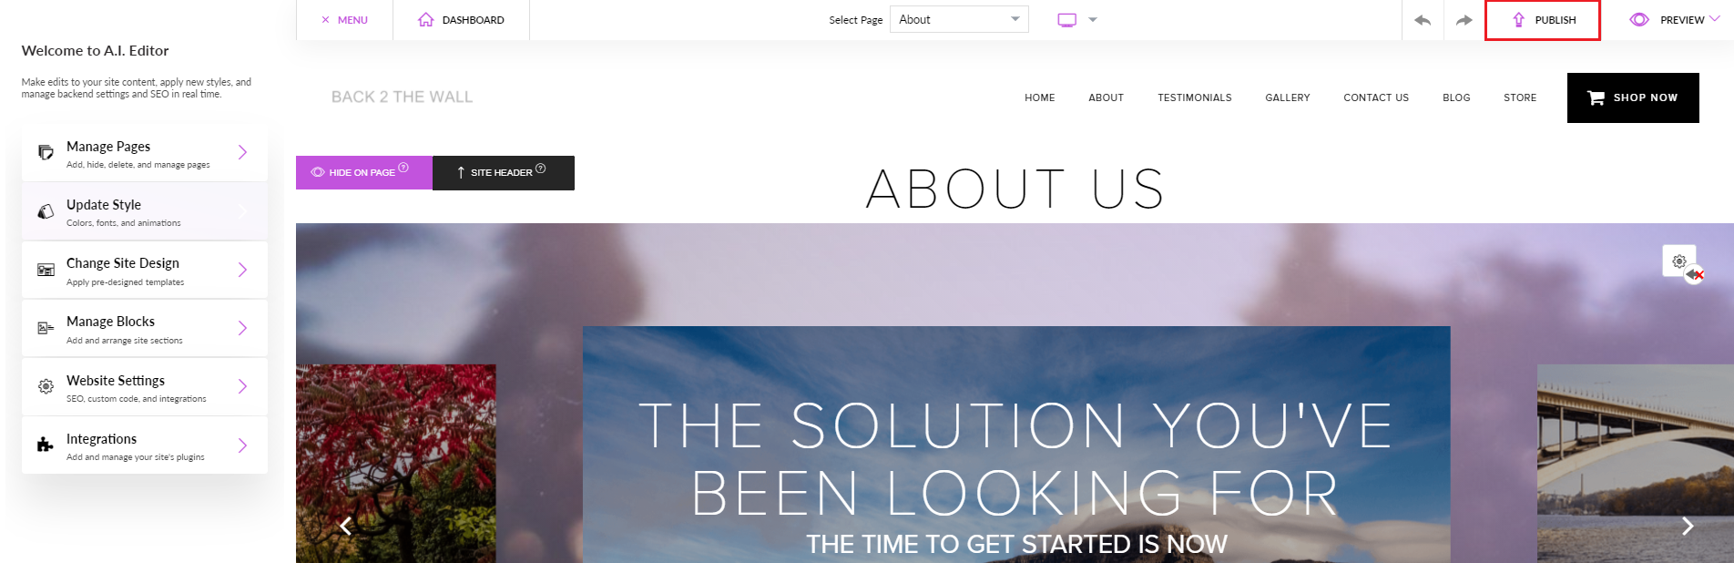The image size is (1734, 563).
Task: Click the Site Header button
Action: coord(503,172)
